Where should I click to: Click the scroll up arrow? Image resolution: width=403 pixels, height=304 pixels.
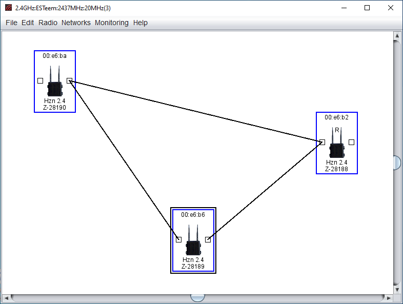click(397, 35)
